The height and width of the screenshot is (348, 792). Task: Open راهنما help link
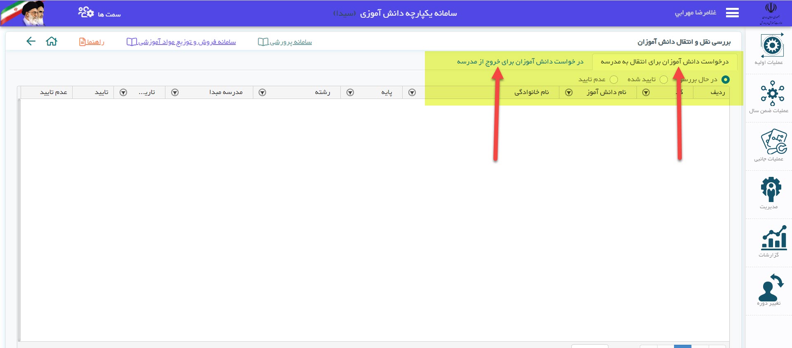pos(92,42)
